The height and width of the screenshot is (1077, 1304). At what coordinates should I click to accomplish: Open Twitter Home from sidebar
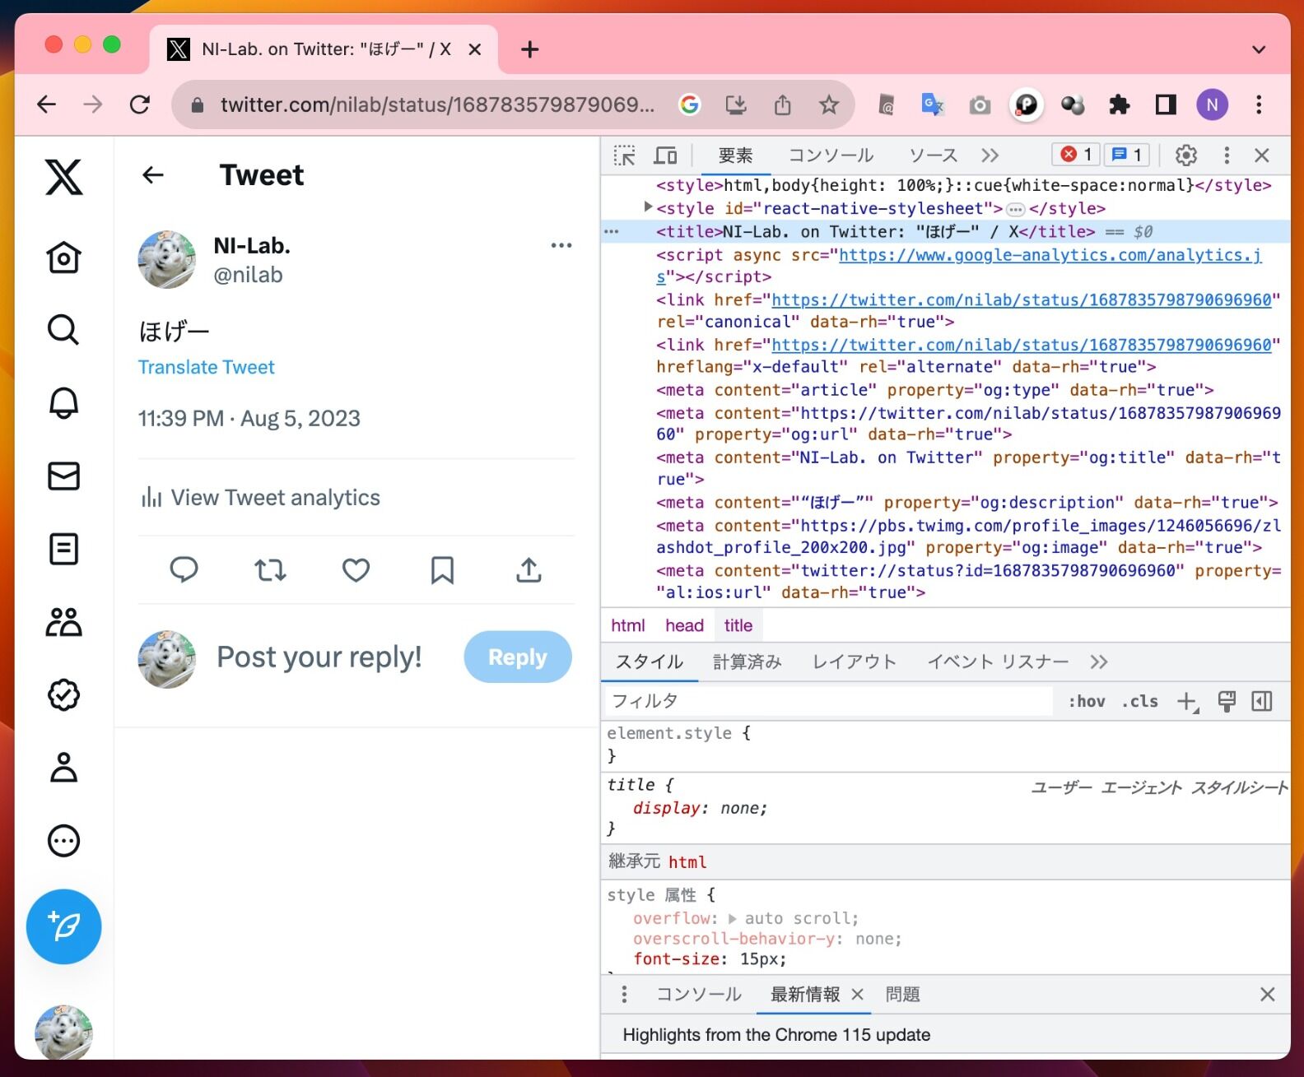tap(63, 258)
